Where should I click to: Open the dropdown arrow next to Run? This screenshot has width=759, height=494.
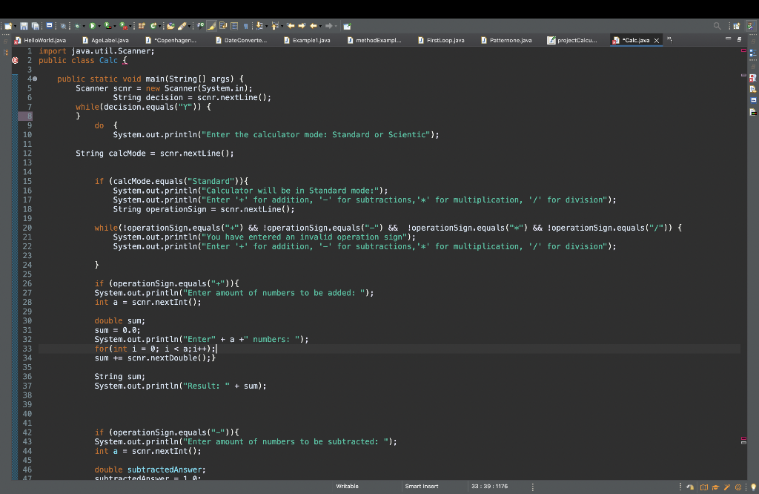[100, 26]
